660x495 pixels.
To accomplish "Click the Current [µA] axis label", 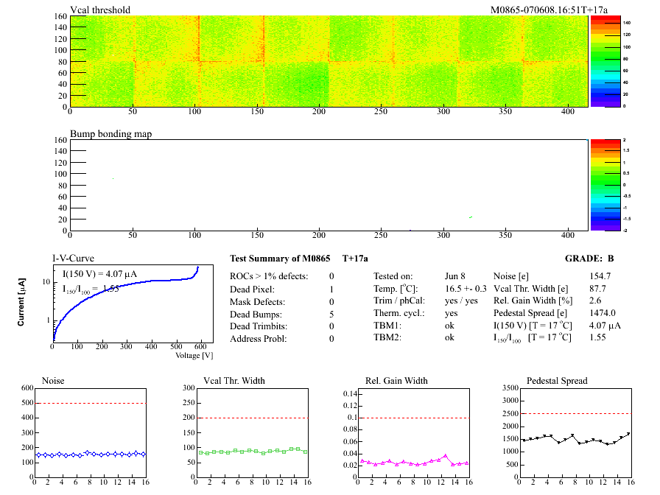I will click(x=21, y=303).
